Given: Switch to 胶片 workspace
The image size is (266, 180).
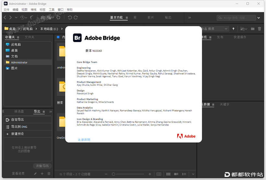Looking at the screenshot, I should (x=151, y=17).
